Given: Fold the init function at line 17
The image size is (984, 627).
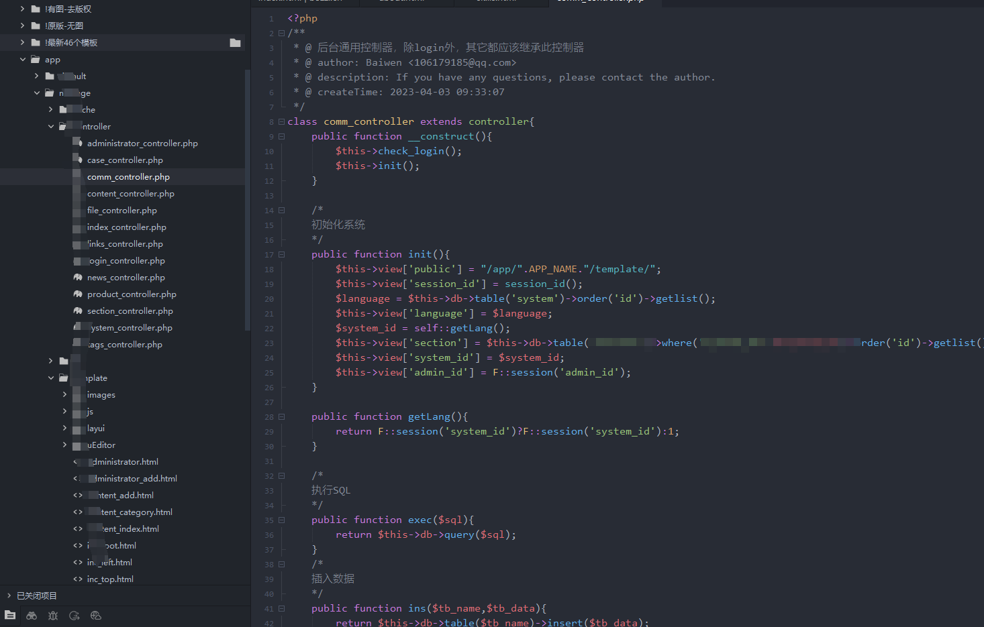Looking at the screenshot, I should (281, 254).
